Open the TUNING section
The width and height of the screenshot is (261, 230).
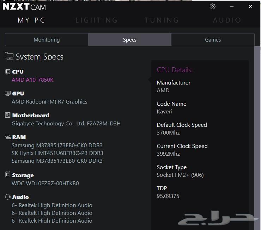[162, 20]
